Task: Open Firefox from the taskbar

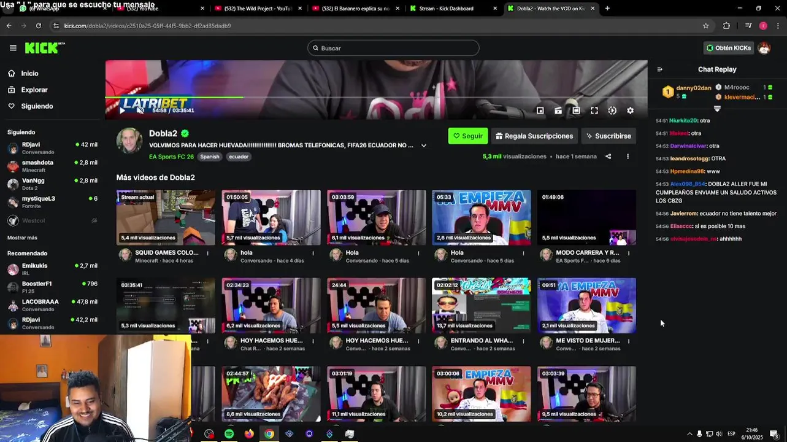Action: [x=248, y=434]
